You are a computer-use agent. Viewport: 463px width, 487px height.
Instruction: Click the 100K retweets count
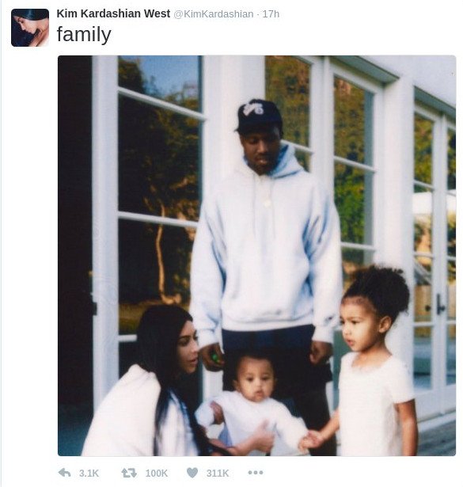click(157, 473)
